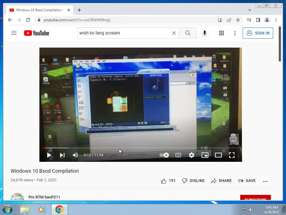Click the Chrome taskbar icon
This screenshot has height=215, width=286.
(59, 209)
